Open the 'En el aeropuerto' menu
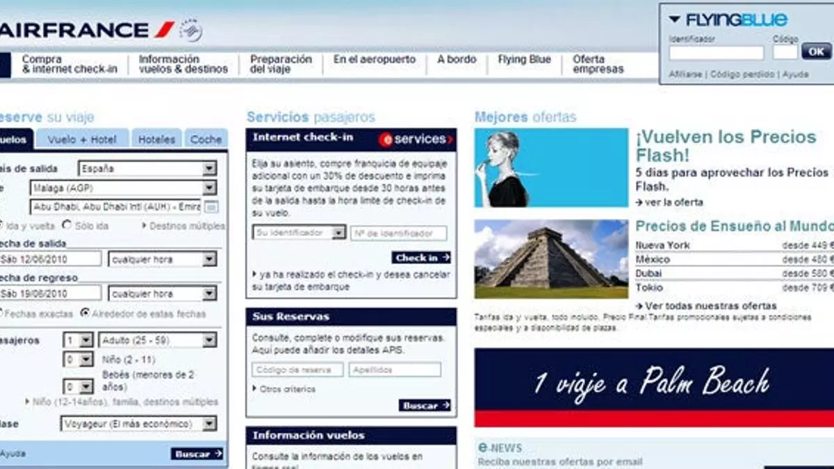Viewport: 834px width, 469px height. click(374, 60)
